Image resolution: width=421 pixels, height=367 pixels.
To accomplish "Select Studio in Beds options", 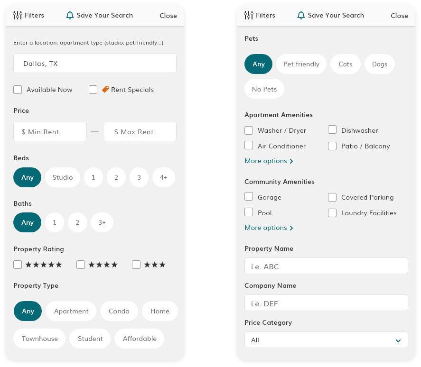I will 63,177.
